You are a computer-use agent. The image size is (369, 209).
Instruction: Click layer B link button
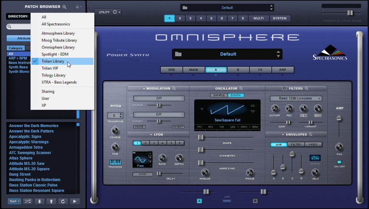(x=255, y=201)
